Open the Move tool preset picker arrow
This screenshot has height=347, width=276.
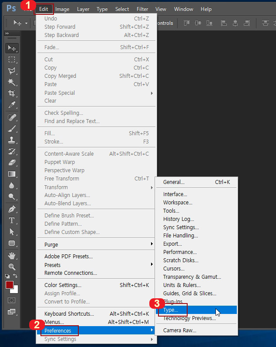point(26,23)
